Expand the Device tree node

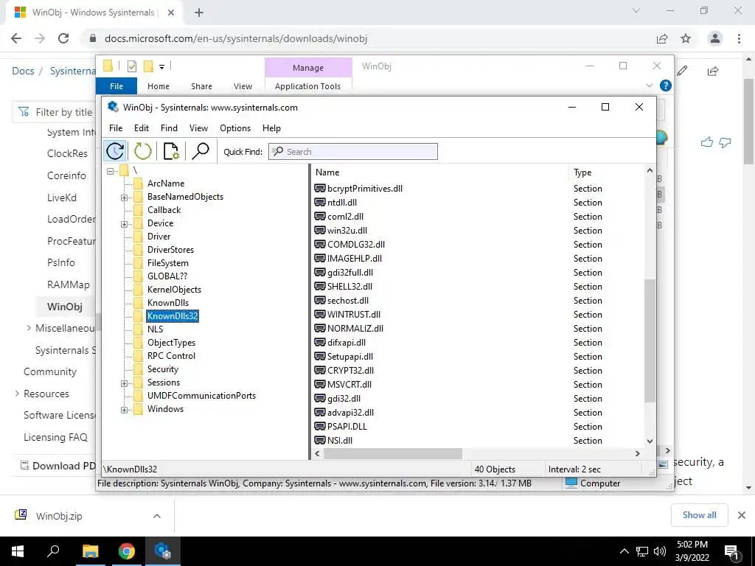[124, 224]
